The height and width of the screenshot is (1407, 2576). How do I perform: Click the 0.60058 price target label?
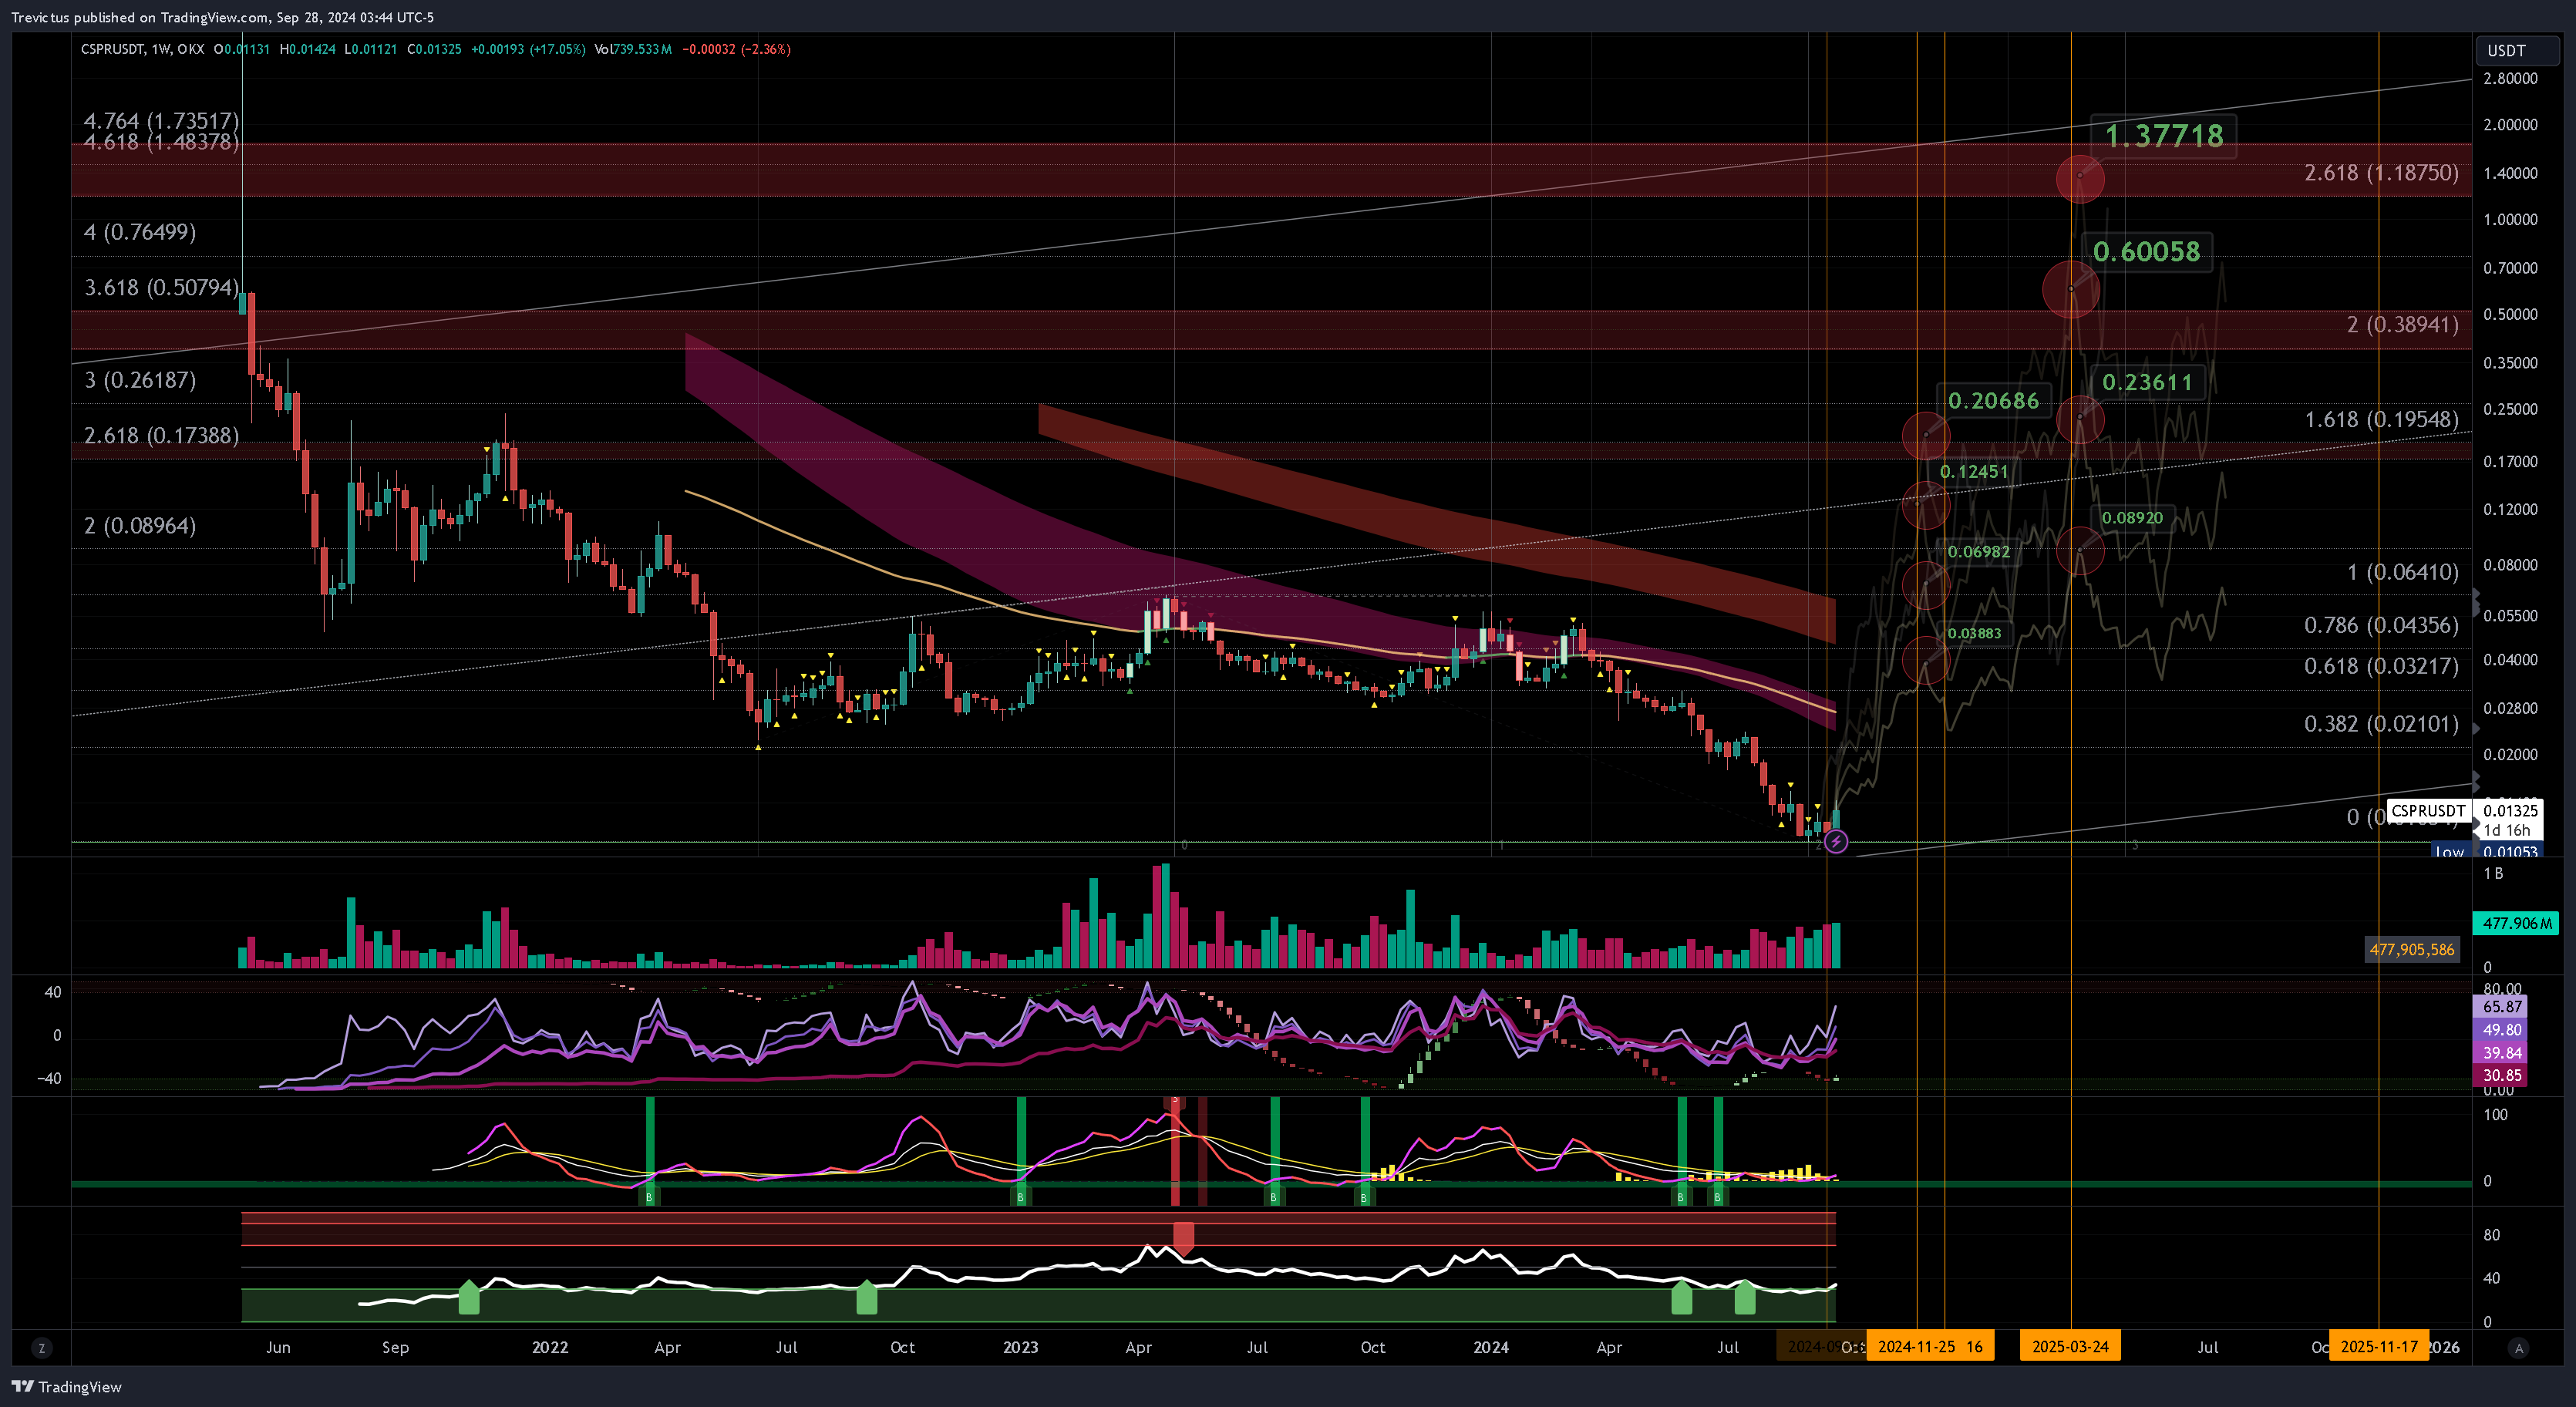pos(2146,251)
